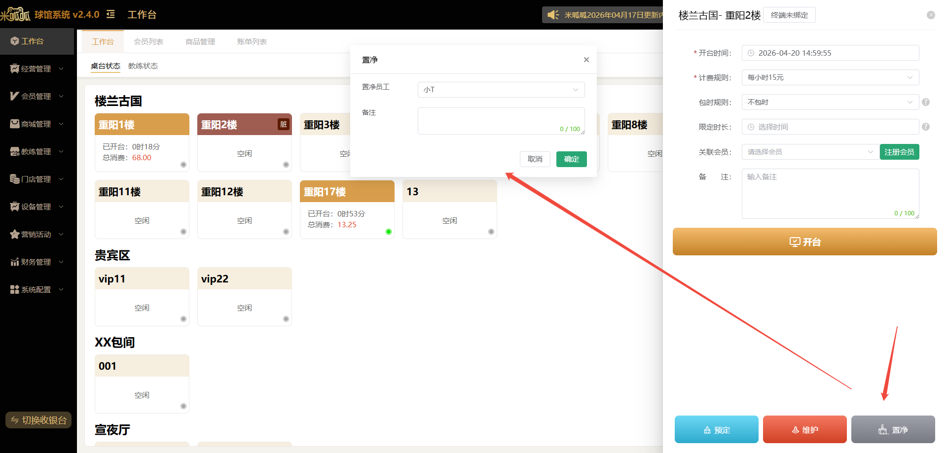Click 取消 in the 置净 dialog
Image resolution: width=947 pixels, height=453 pixels.
pos(535,159)
